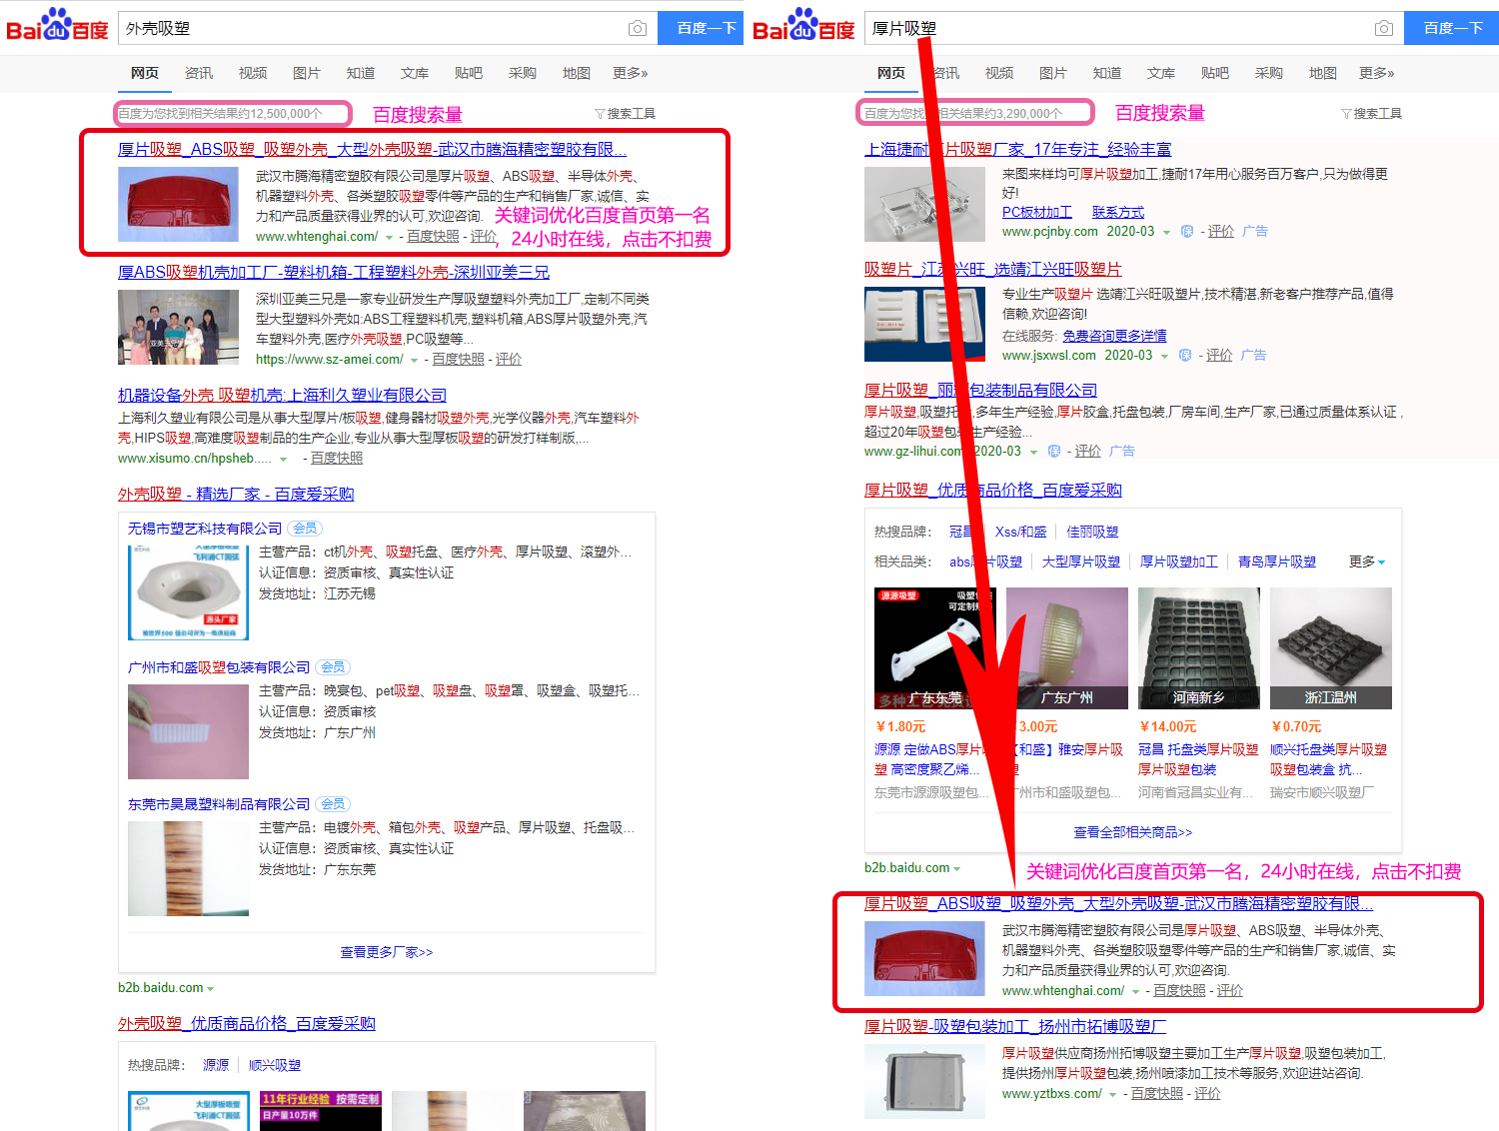
Task: Open 搜索工具 filter on 厚片吸塑 results page
Action: tap(1371, 114)
